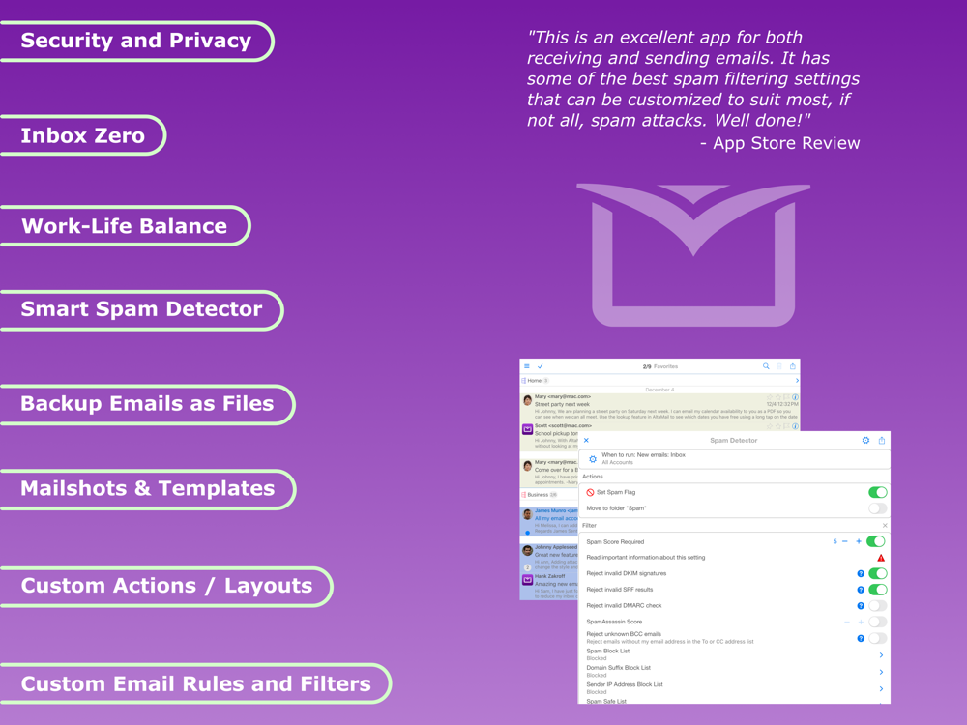
Task: Click the large envelope AltaMail logo
Action: [x=693, y=254]
